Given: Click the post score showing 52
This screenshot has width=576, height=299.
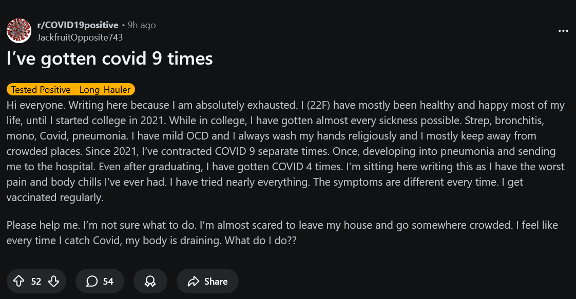Looking at the screenshot, I should pyautogui.click(x=36, y=281).
